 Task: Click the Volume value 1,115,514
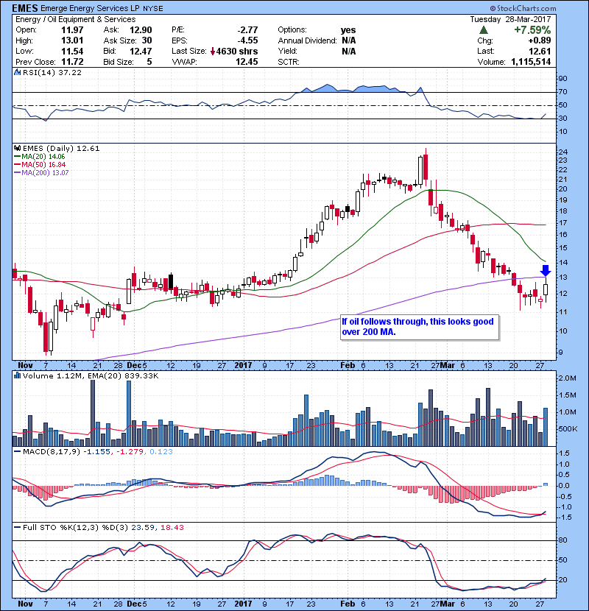(531, 62)
